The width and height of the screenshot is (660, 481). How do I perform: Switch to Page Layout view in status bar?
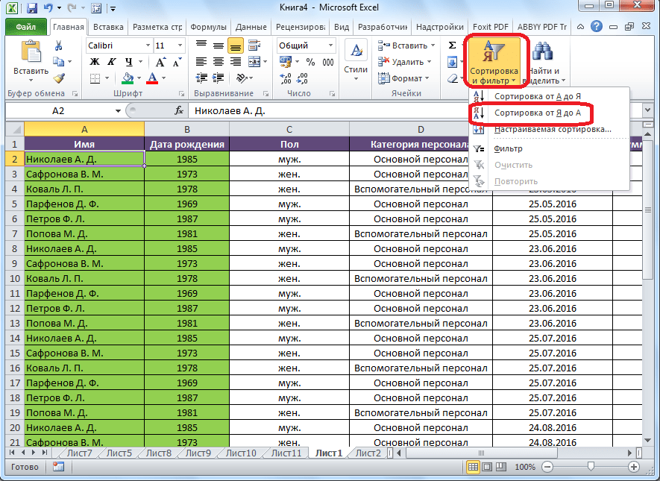488,467
